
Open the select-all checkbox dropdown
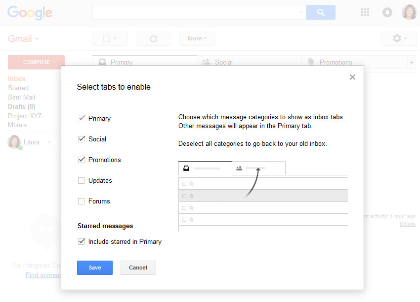tap(110, 39)
